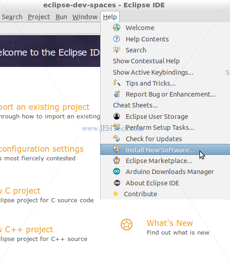Click the Eclipse User Storage icon
Viewport: 230px width, 261px height.
click(117, 116)
